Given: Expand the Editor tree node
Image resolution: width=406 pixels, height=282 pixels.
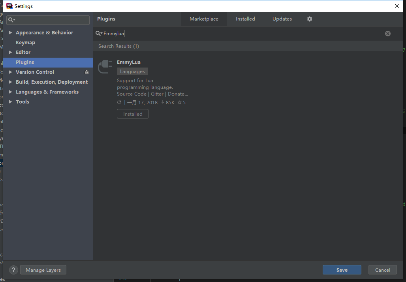Looking at the screenshot, I should [10, 52].
